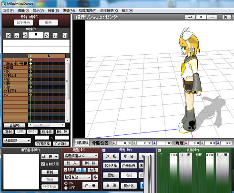Click the bone position X value field

pos(124,143)
